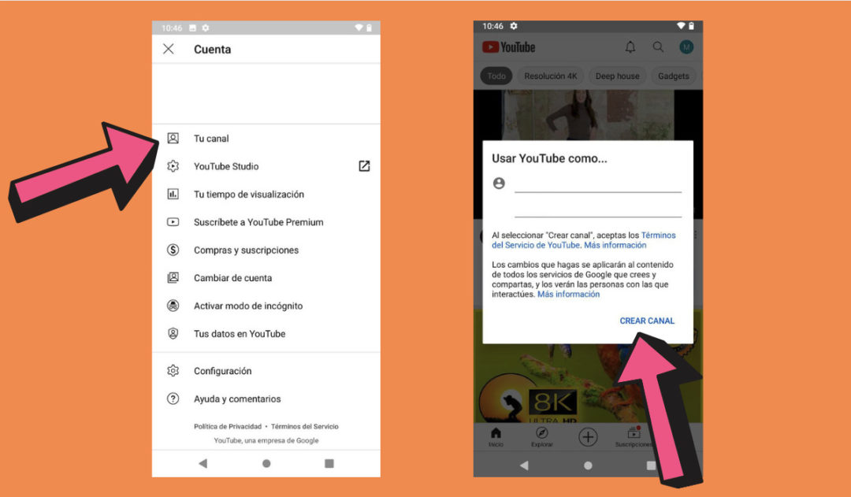Tap the search magnifier icon
This screenshot has height=497, width=851.
(x=658, y=46)
